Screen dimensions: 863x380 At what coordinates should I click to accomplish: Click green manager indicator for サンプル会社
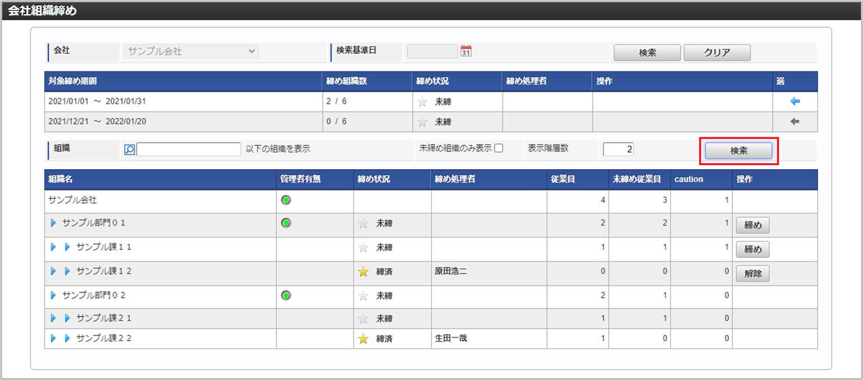286,200
